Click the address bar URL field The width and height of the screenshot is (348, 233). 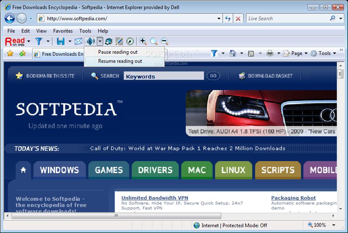pos(130,19)
